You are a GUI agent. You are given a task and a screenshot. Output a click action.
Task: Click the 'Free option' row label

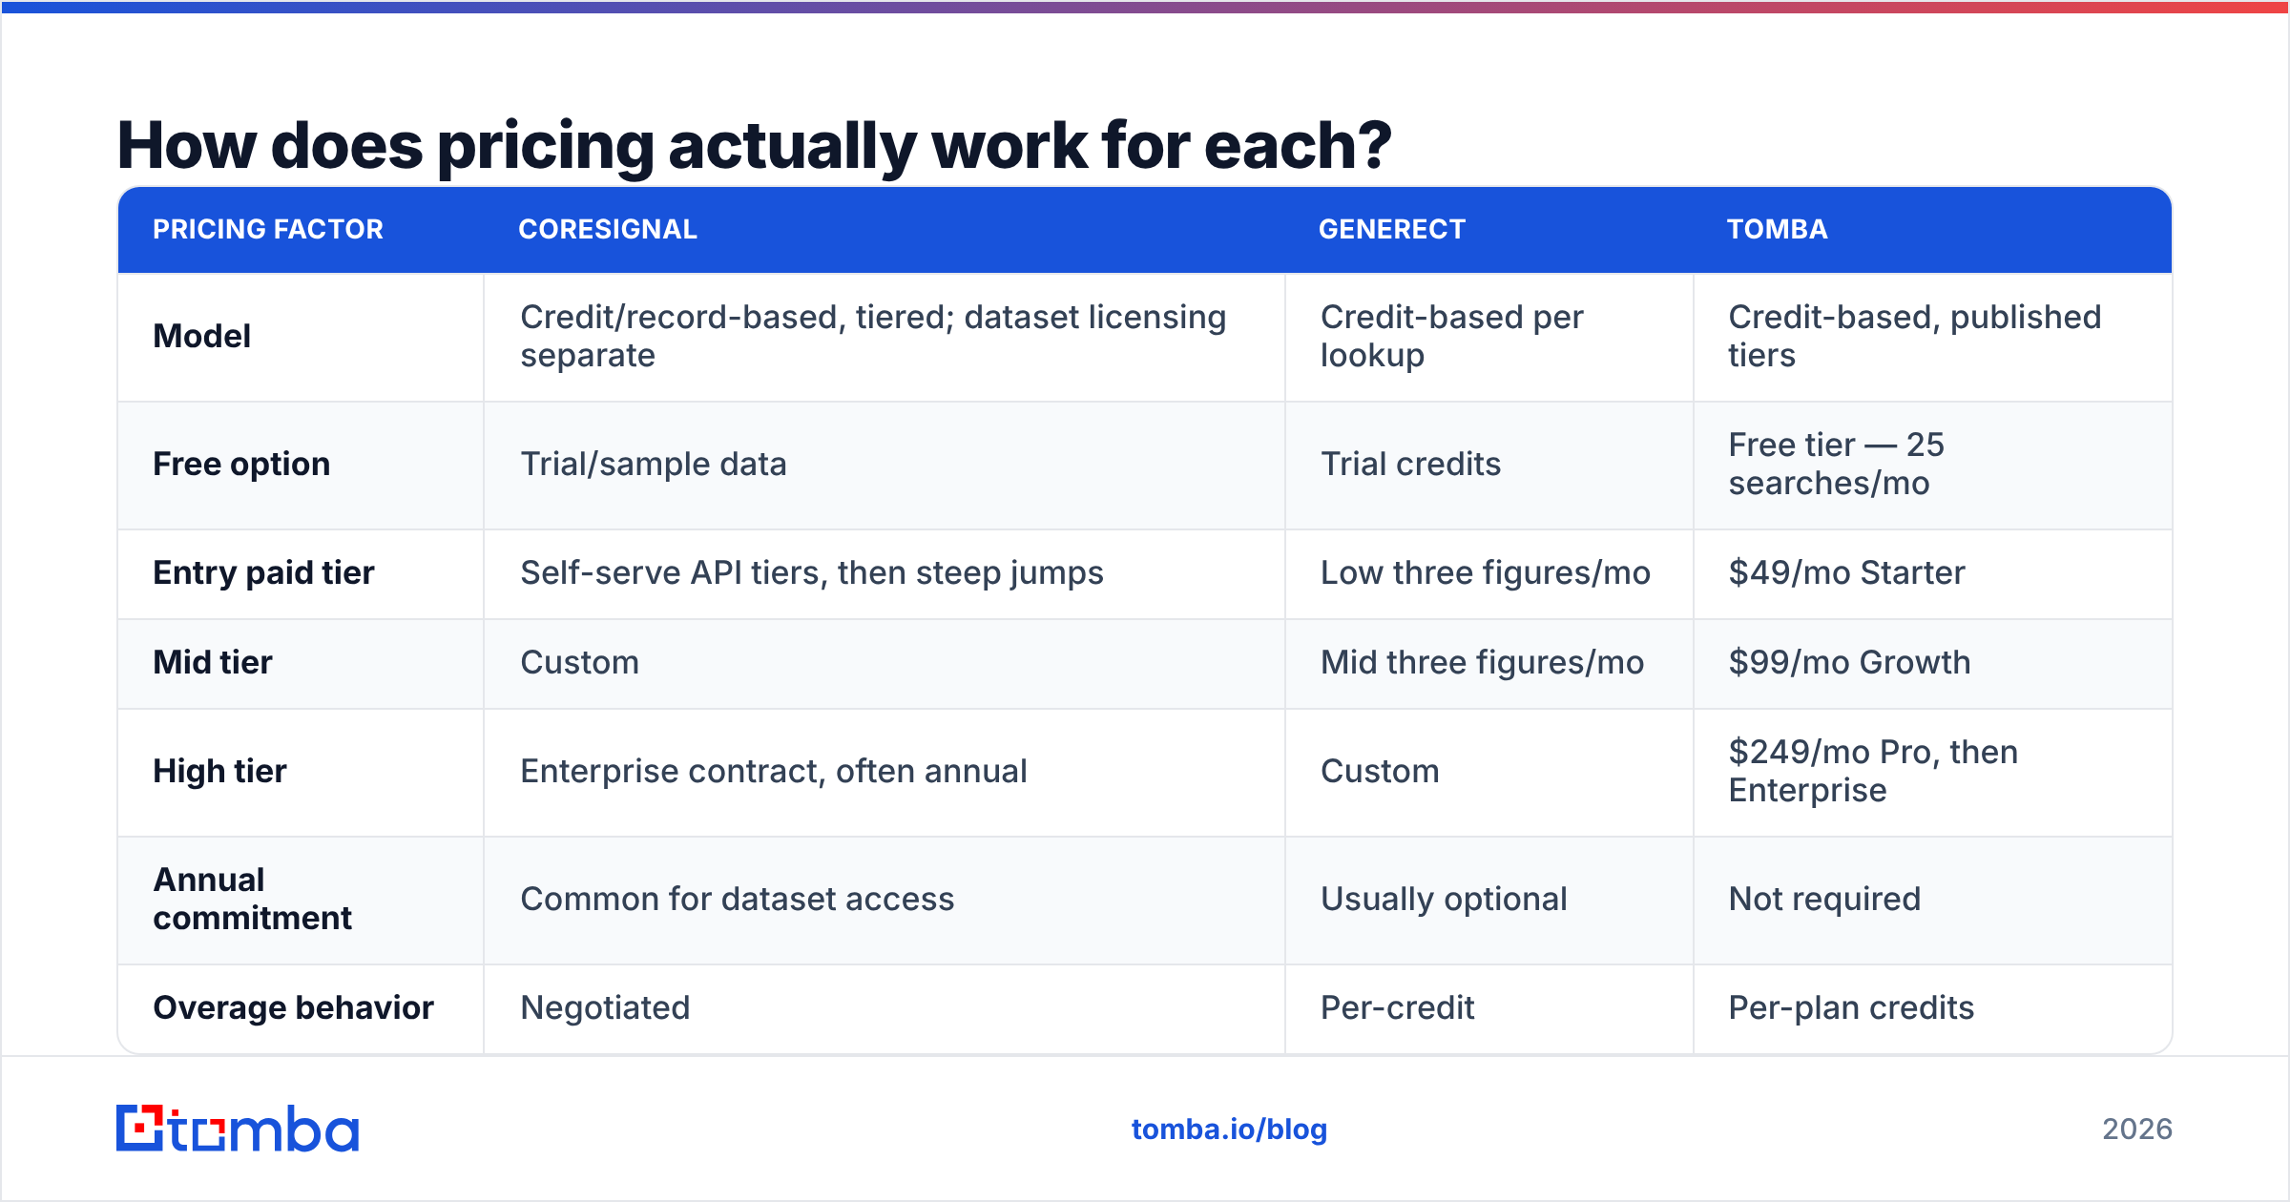pos(241,465)
